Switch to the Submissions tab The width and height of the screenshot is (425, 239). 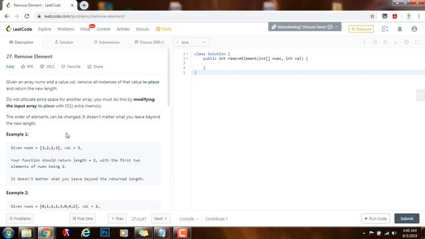point(106,42)
